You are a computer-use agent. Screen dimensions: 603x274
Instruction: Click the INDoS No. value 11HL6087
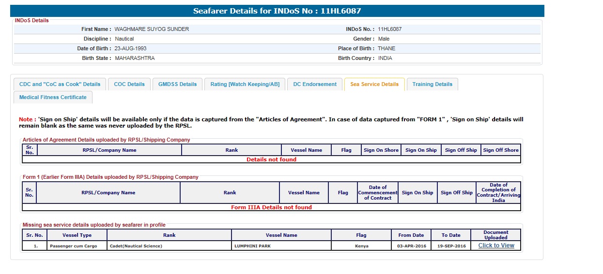[x=389, y=29]
